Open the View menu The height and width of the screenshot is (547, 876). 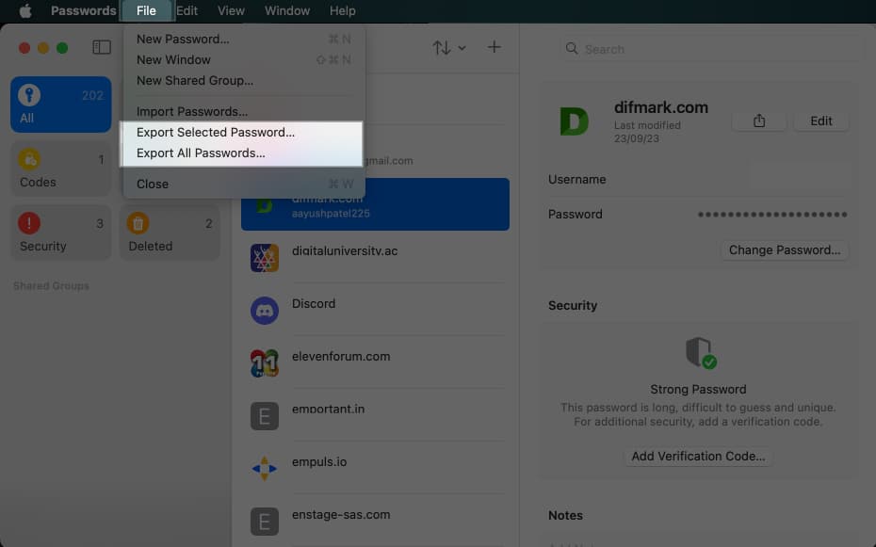[231, 10]
